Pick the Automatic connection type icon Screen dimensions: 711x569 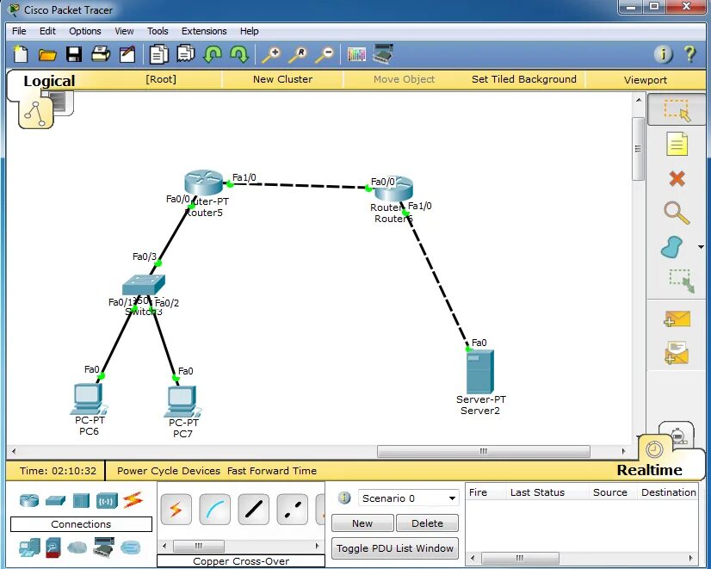pos(176,510)
